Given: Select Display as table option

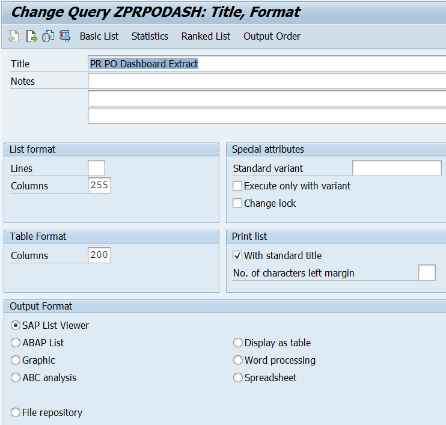Looking at the screenshot, I should 238,343.
